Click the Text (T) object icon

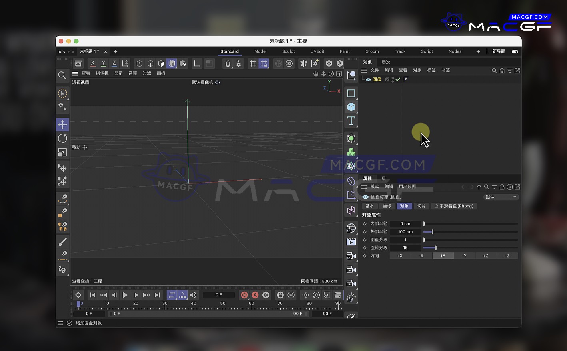pos(351,121)
